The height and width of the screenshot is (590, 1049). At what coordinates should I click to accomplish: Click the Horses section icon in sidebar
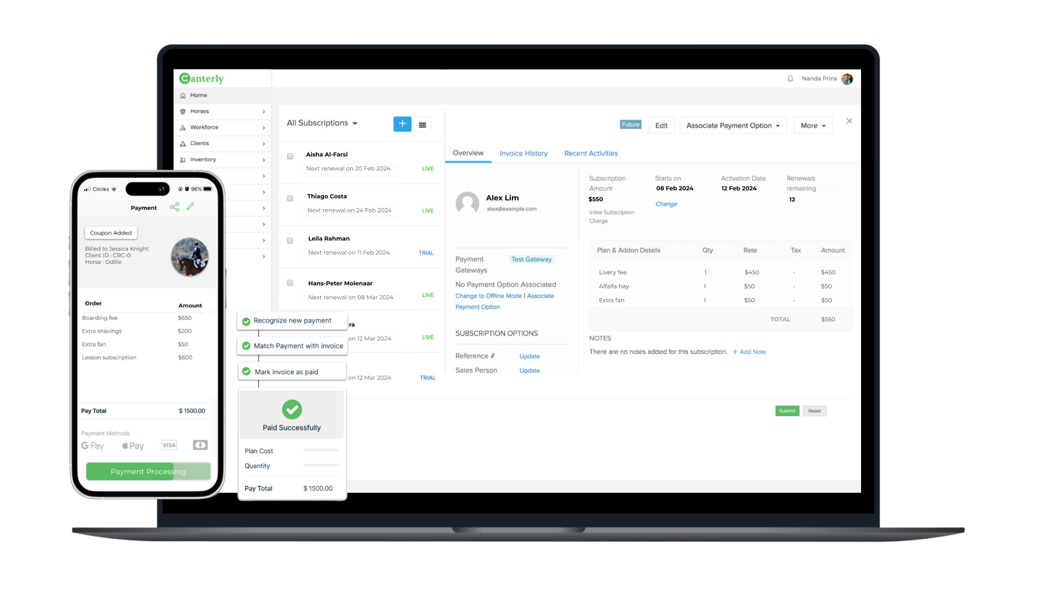tap(183, 111)
